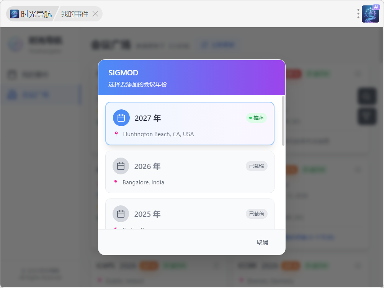This screenshot has width=384, height=288.
Task: Click the 已截稿 badge on 2026
Action: pyautogui.click(x=257, y=166)
